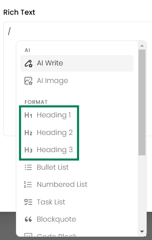Viewport: 152px width, 240px height.
Task: Click the H2 heading icon
Action: click(x=29, y=132)
